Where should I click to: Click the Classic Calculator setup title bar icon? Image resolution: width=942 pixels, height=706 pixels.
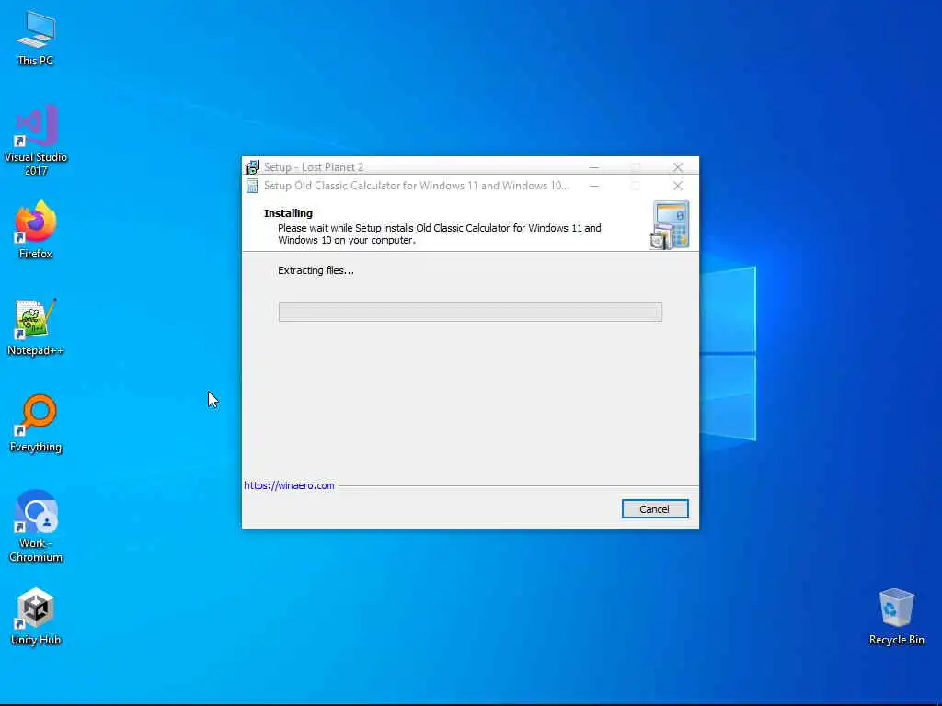[x=252, y=186]
